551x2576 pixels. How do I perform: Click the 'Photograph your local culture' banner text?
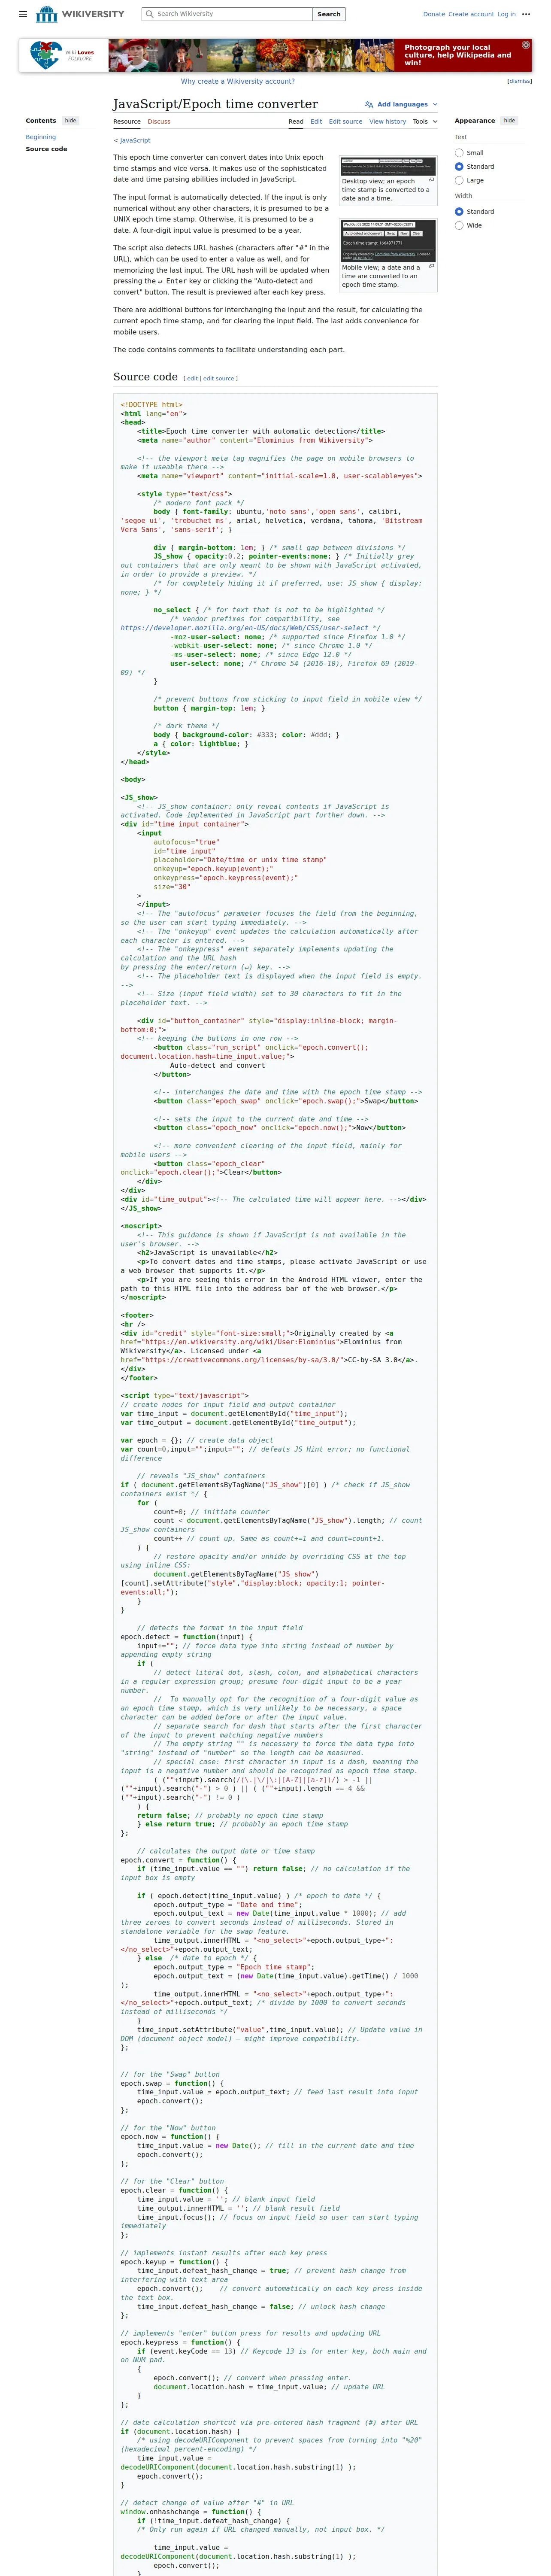pyautogui.click(x=457, y=55)
